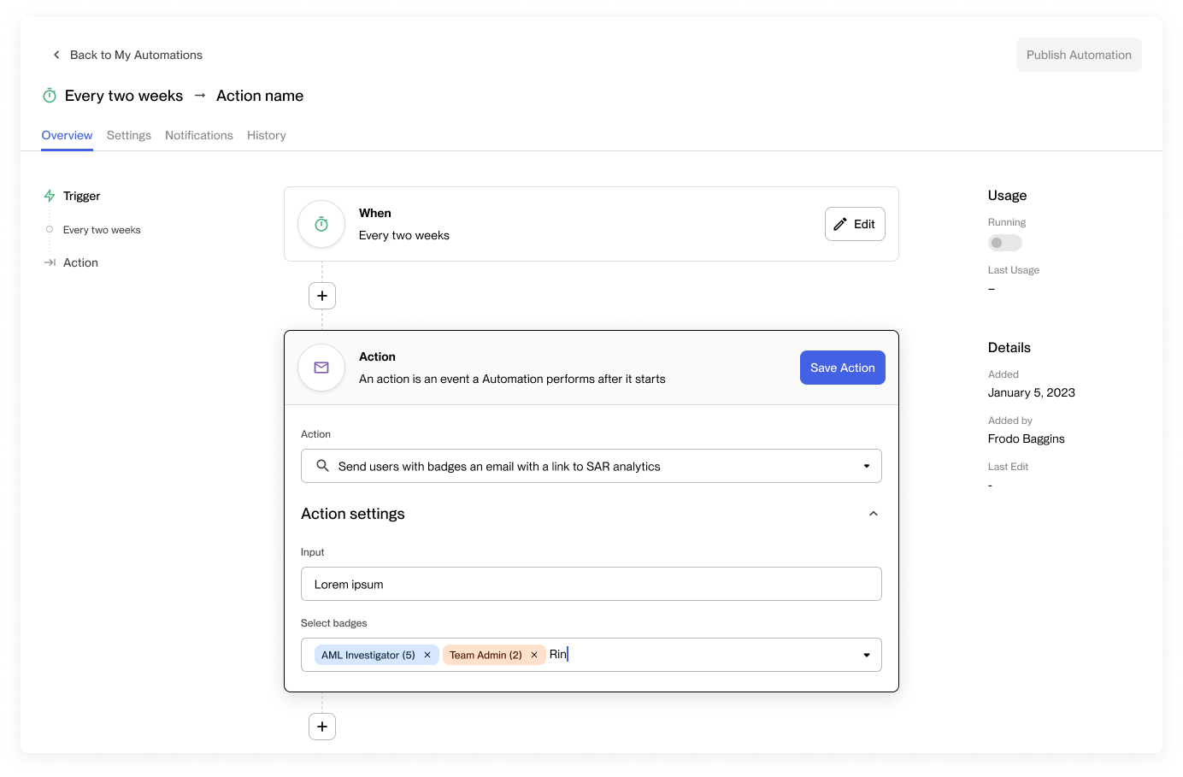Switch to the Settings tab
Screen dimensions: 1183x777
click(129, 135)
